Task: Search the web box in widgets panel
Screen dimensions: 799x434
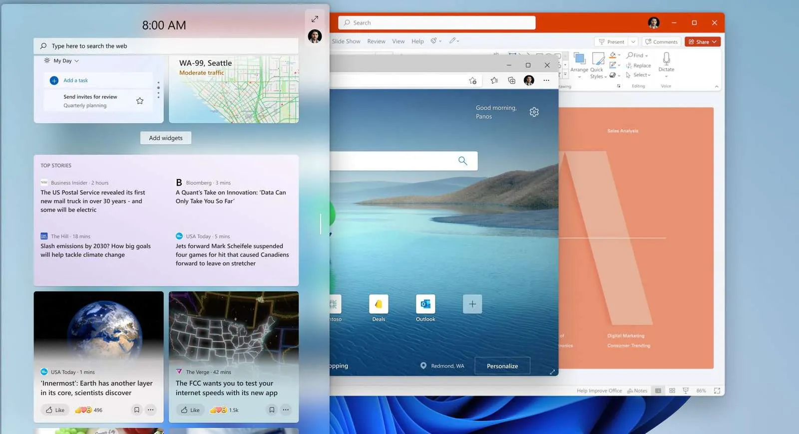Action: coord(166,46)
